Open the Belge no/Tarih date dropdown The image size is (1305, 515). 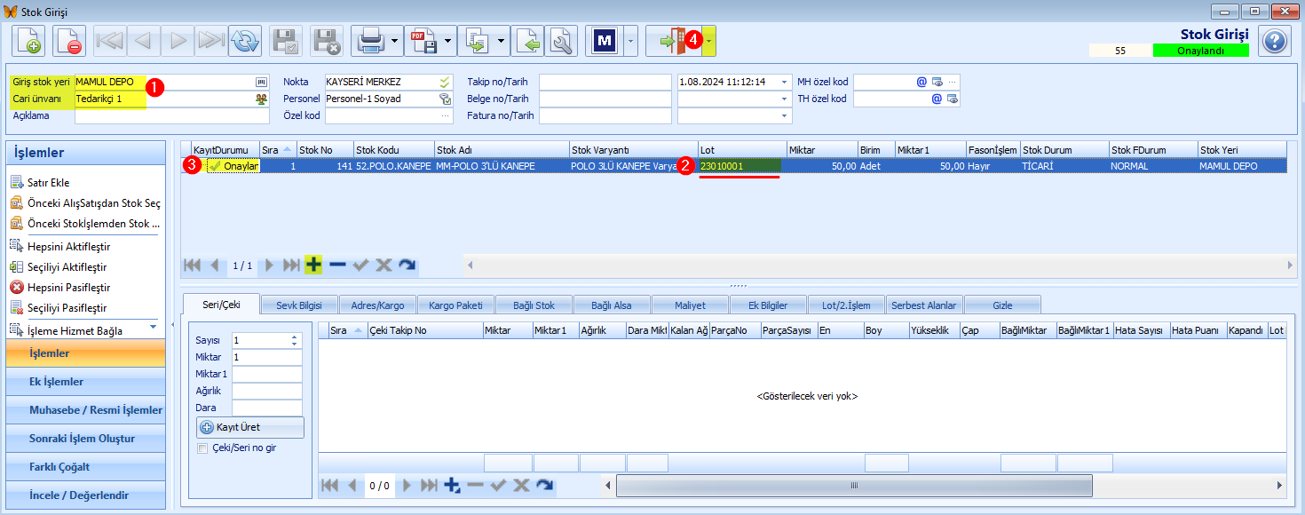(x=785, y=99)
